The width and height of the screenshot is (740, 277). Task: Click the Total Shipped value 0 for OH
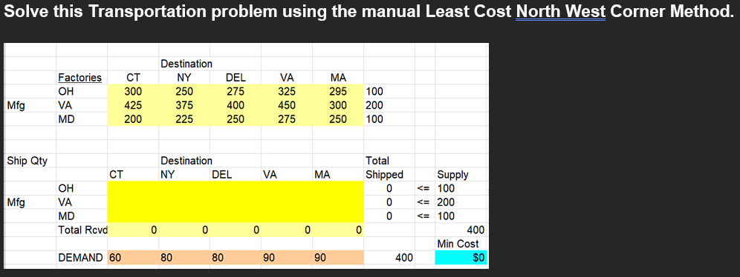point(389,189)
